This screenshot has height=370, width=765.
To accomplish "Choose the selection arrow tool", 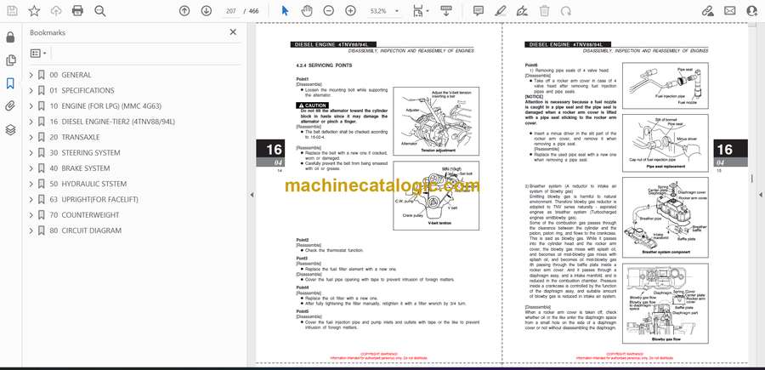I will [x=286, y=11].
